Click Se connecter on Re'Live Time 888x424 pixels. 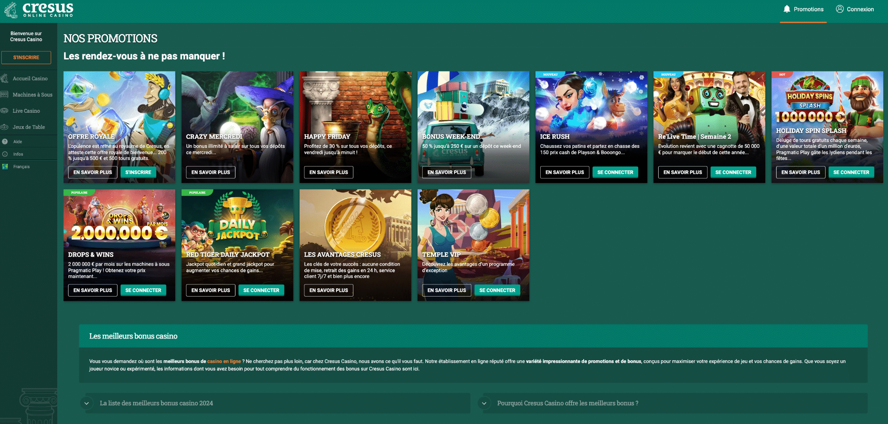point(733,172)
